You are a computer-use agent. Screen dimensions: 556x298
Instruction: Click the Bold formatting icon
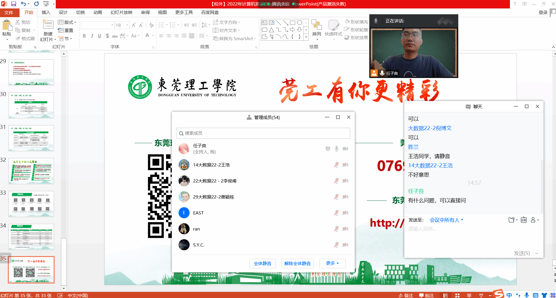click(x=84, y=36)
